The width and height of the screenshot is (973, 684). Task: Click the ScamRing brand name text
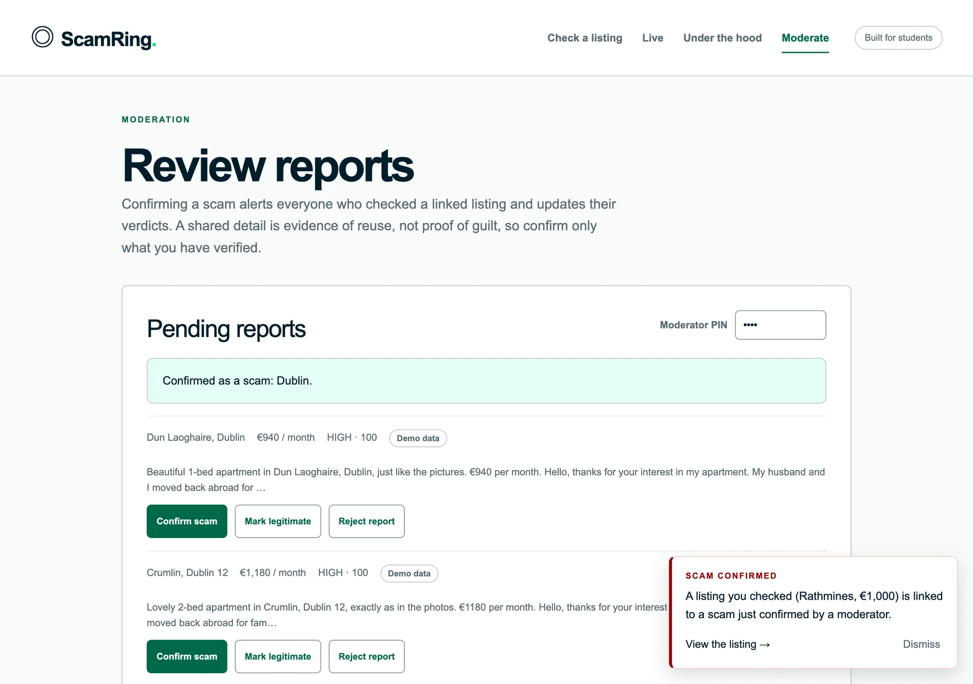pos(108,39)
